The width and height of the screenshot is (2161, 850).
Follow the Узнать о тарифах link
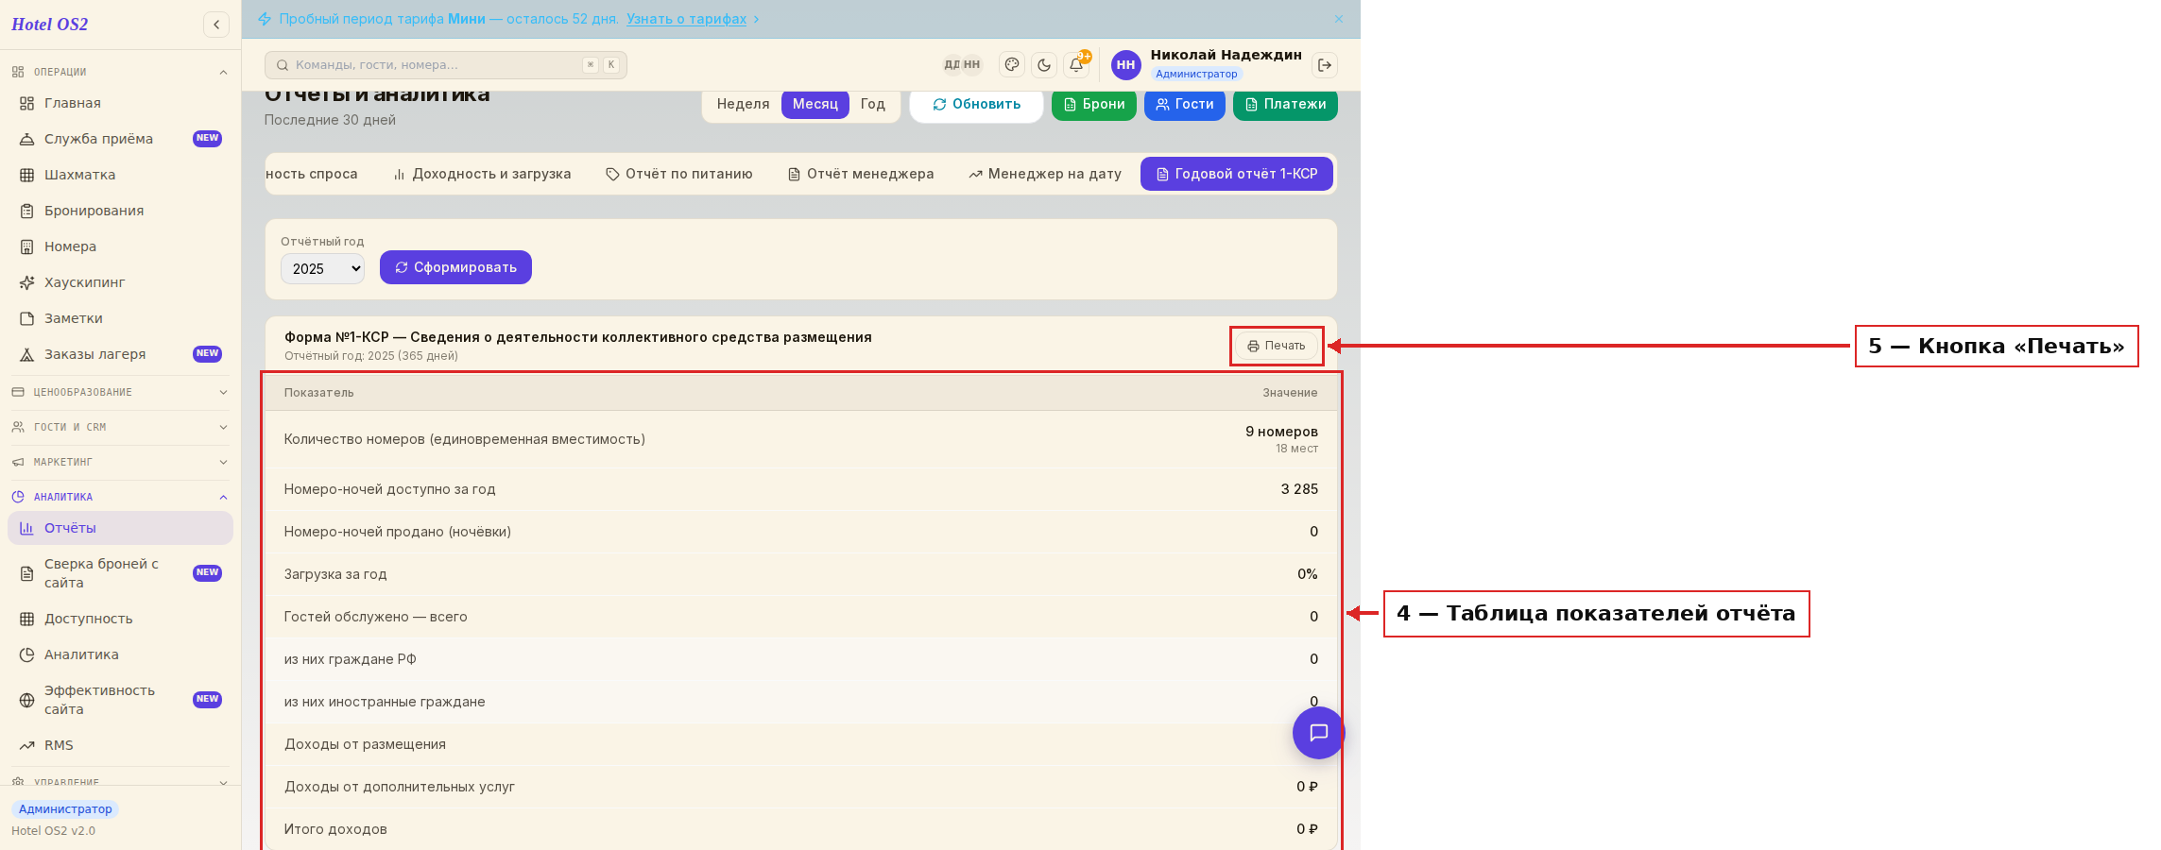tap(687, 19)
